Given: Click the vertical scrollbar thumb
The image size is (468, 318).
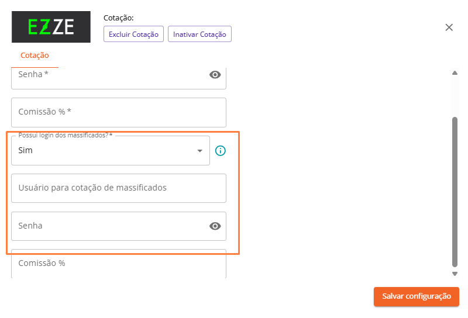Looking at the screenshot, I should tap(455, 192).
